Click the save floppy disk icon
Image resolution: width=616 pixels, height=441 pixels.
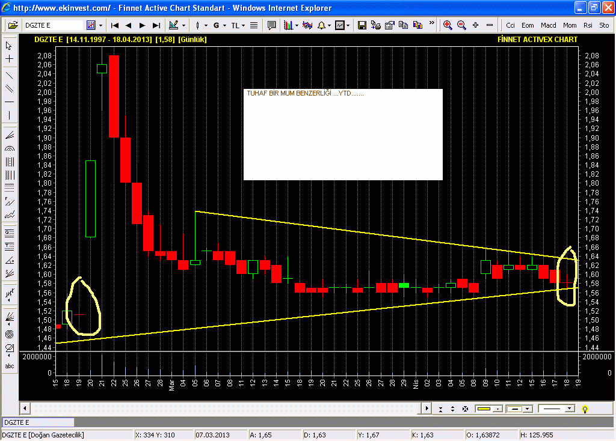(362, 25)
